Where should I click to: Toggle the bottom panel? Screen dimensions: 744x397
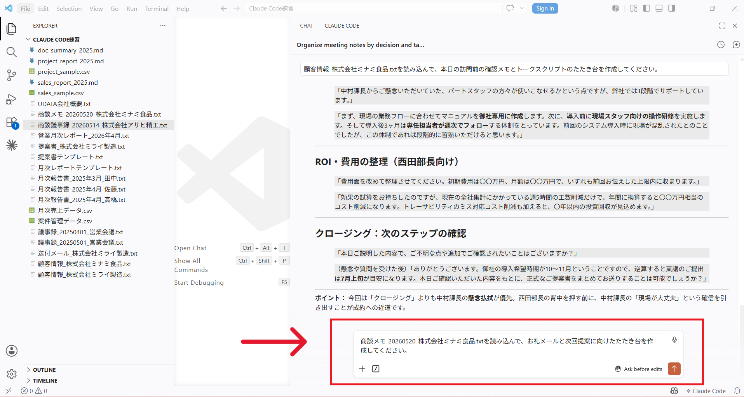[659, 8]
